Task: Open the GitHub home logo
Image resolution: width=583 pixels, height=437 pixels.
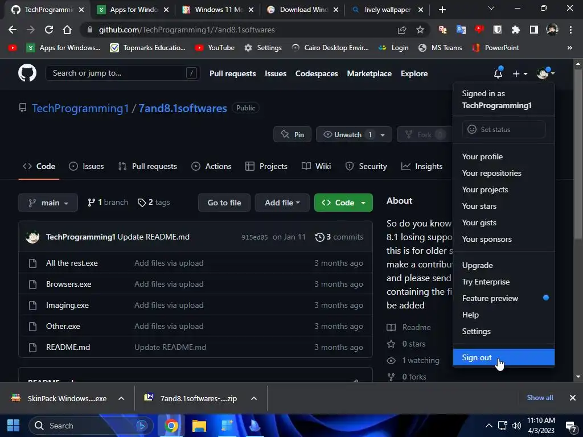Action: (27, 73)
